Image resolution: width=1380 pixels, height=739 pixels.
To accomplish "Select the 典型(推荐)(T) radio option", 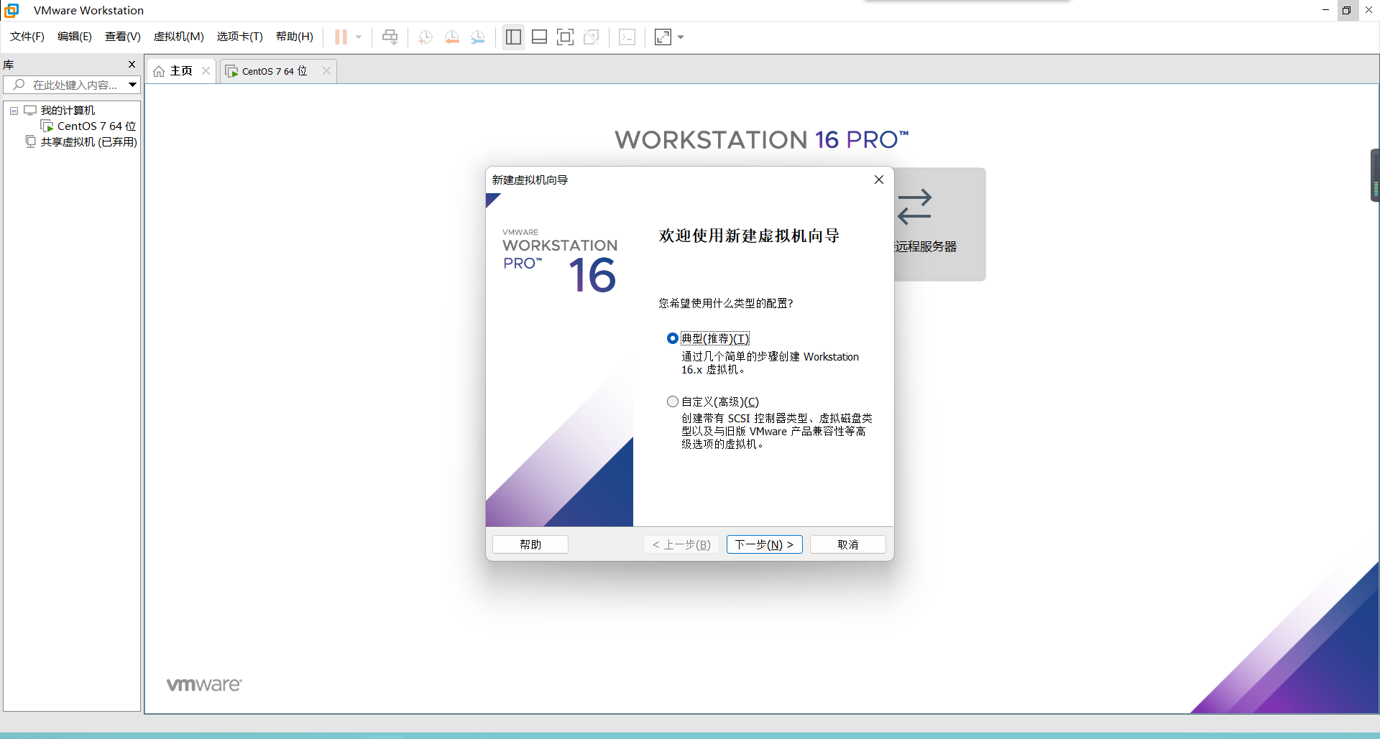I will (673, 338).
